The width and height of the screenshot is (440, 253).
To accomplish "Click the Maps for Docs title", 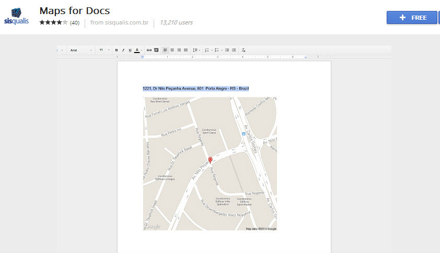I will click(x=75, y=10).
